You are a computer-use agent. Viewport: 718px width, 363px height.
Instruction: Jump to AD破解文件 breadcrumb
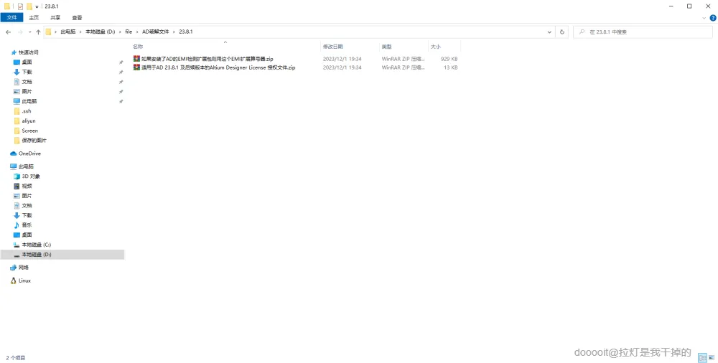pos(155,32)
